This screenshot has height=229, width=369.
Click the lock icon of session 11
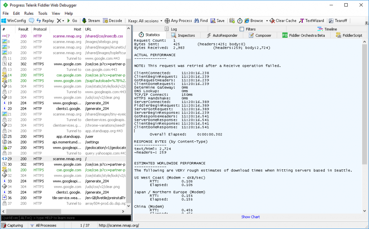[x=4, y=58]
